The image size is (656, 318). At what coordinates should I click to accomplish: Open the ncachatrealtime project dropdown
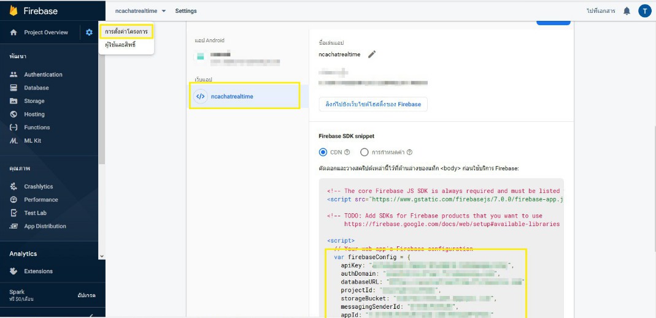(x=141, y=11)
